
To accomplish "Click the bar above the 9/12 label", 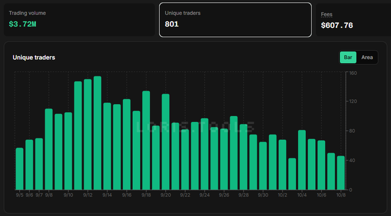I will coord(88,134).
